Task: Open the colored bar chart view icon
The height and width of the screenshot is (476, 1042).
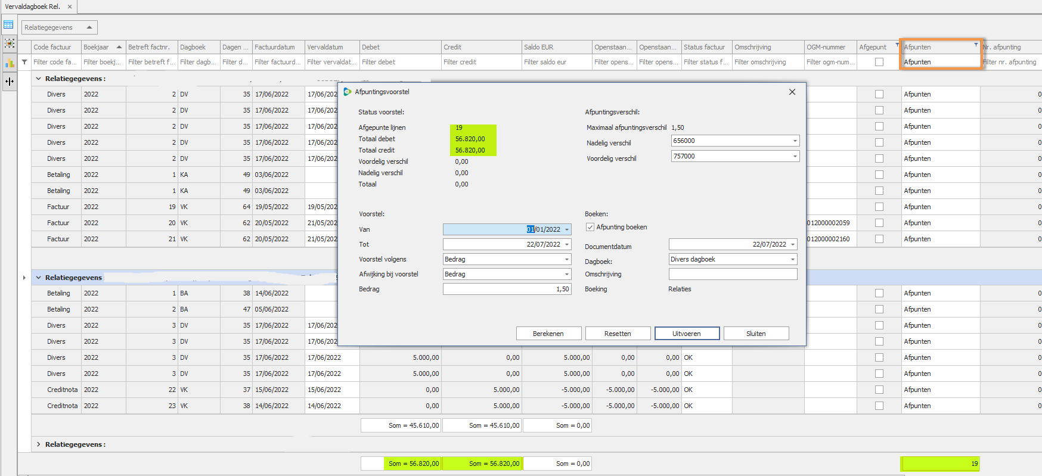Action: tap(10, 63)
